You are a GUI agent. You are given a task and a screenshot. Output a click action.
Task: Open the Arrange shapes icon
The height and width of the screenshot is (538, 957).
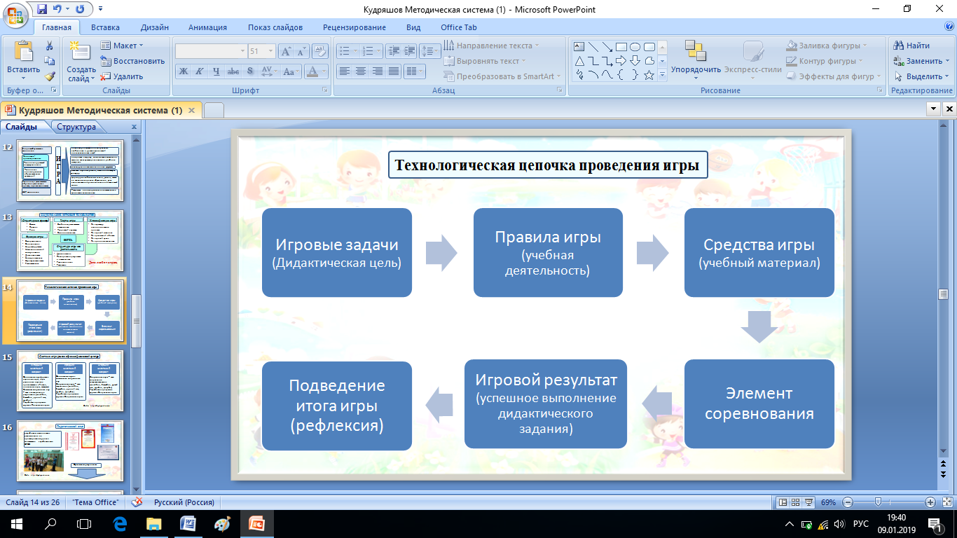coord(696,51)
